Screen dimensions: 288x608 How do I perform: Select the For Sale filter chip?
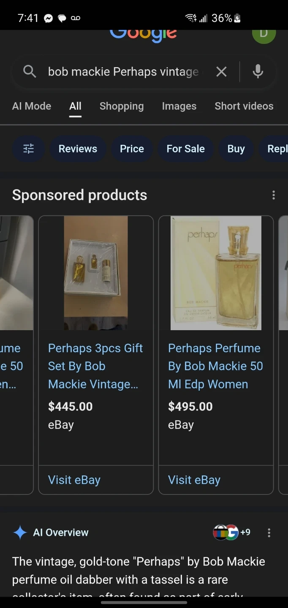tap(185, 149)
